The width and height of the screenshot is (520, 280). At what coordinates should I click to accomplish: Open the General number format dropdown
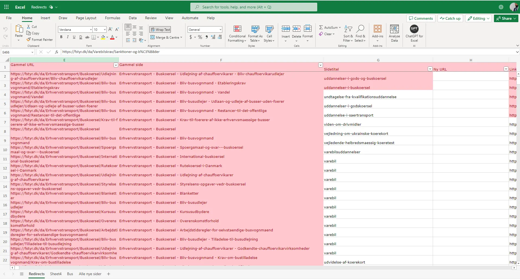coord(220,30)
